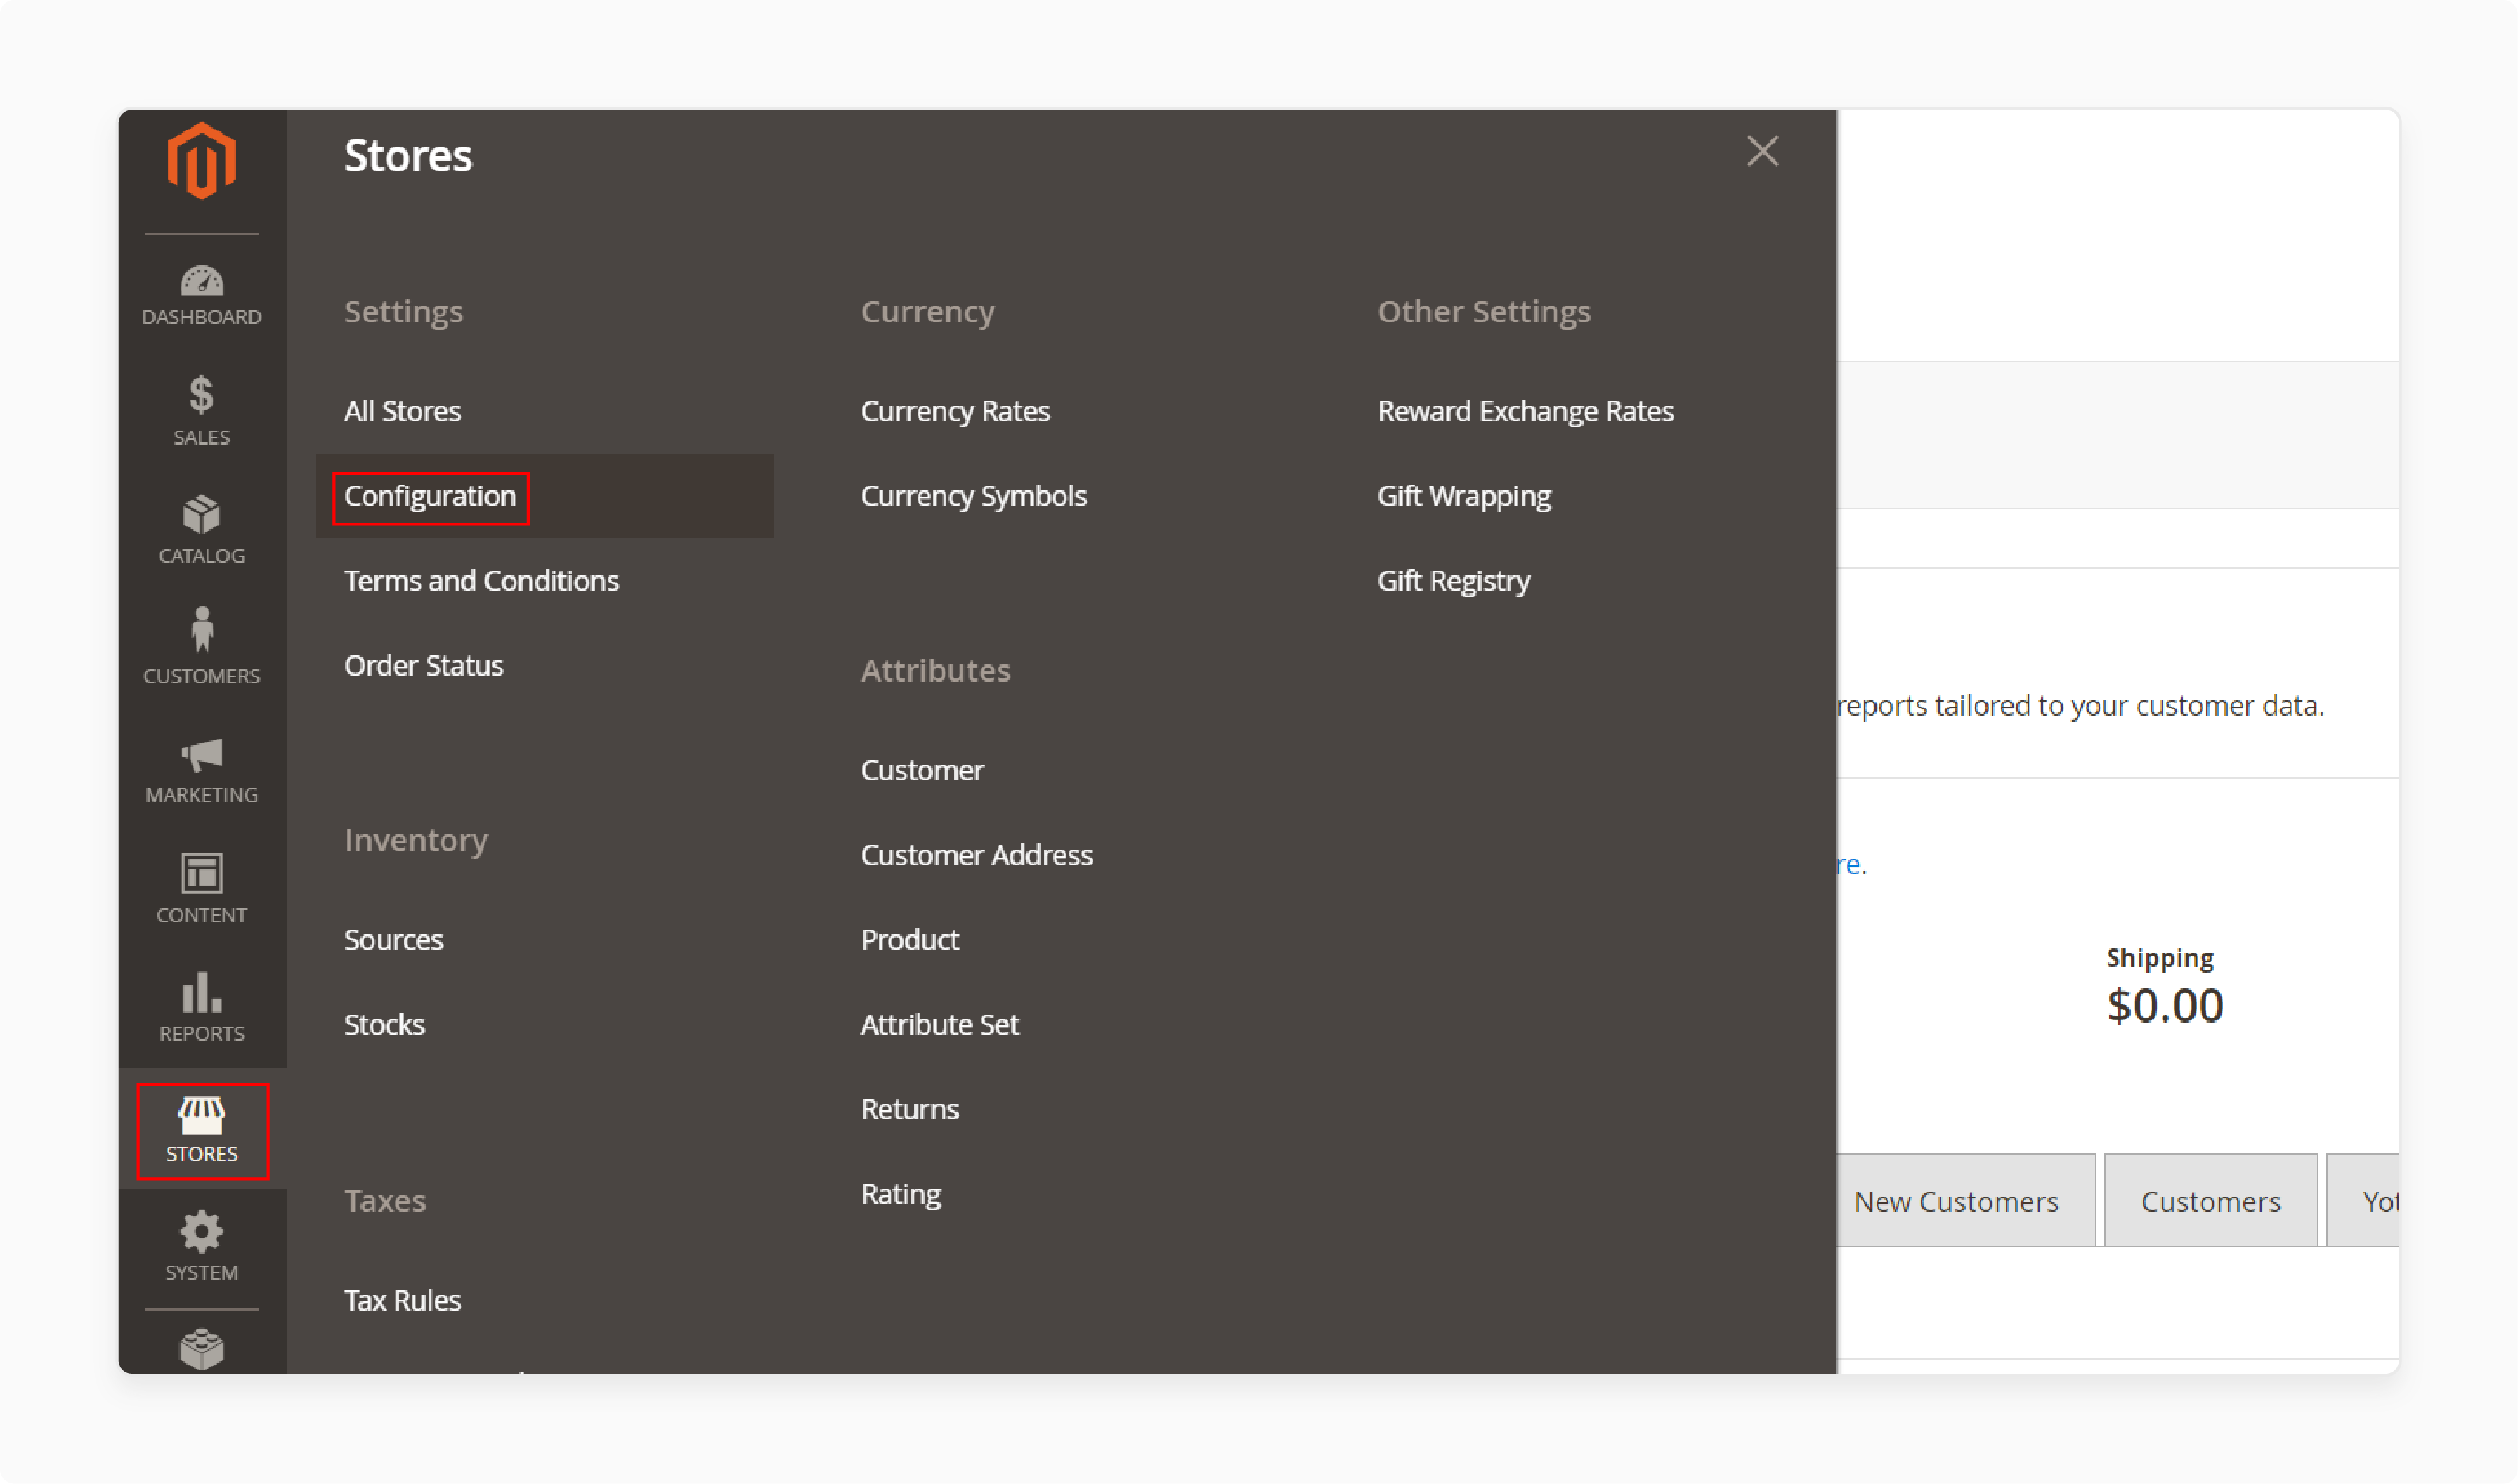Open Currency Rates
Viewport: 2518px width, 1484px height.
(955, 411)
